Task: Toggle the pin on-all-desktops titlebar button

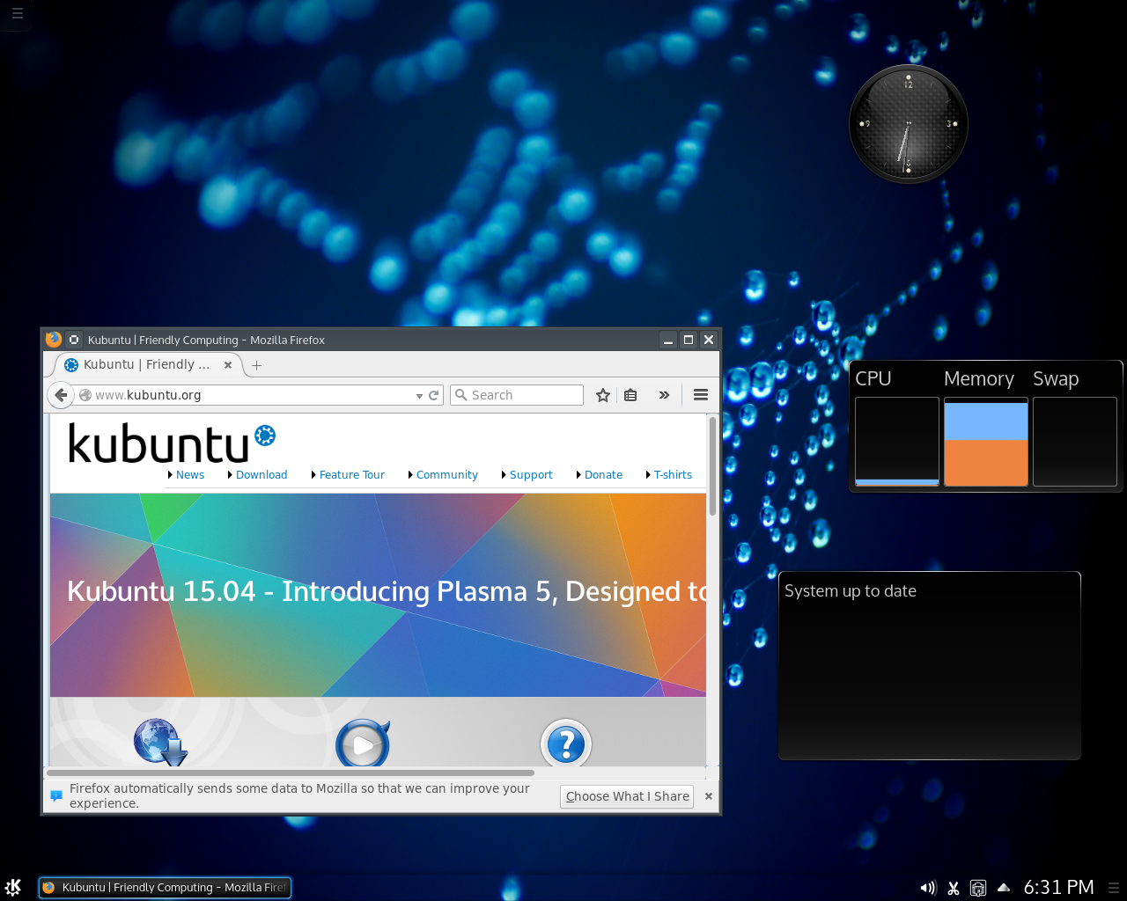Action: pos(74,340)
